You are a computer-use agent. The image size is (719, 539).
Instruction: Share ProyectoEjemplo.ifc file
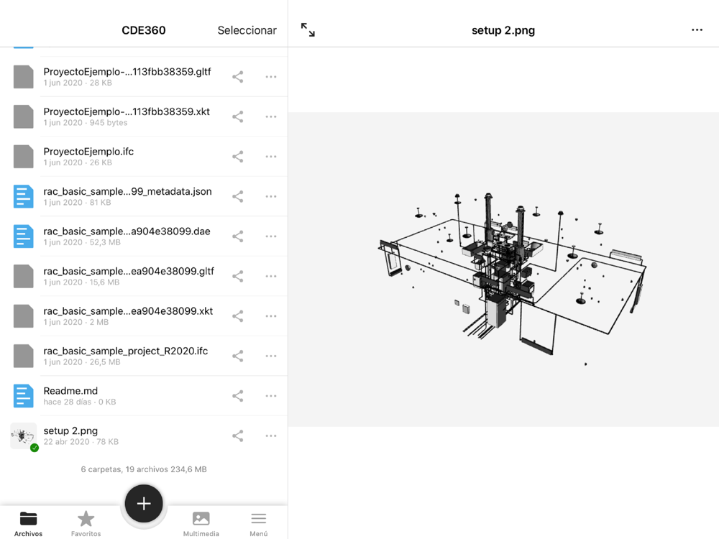tap(237, 156)
